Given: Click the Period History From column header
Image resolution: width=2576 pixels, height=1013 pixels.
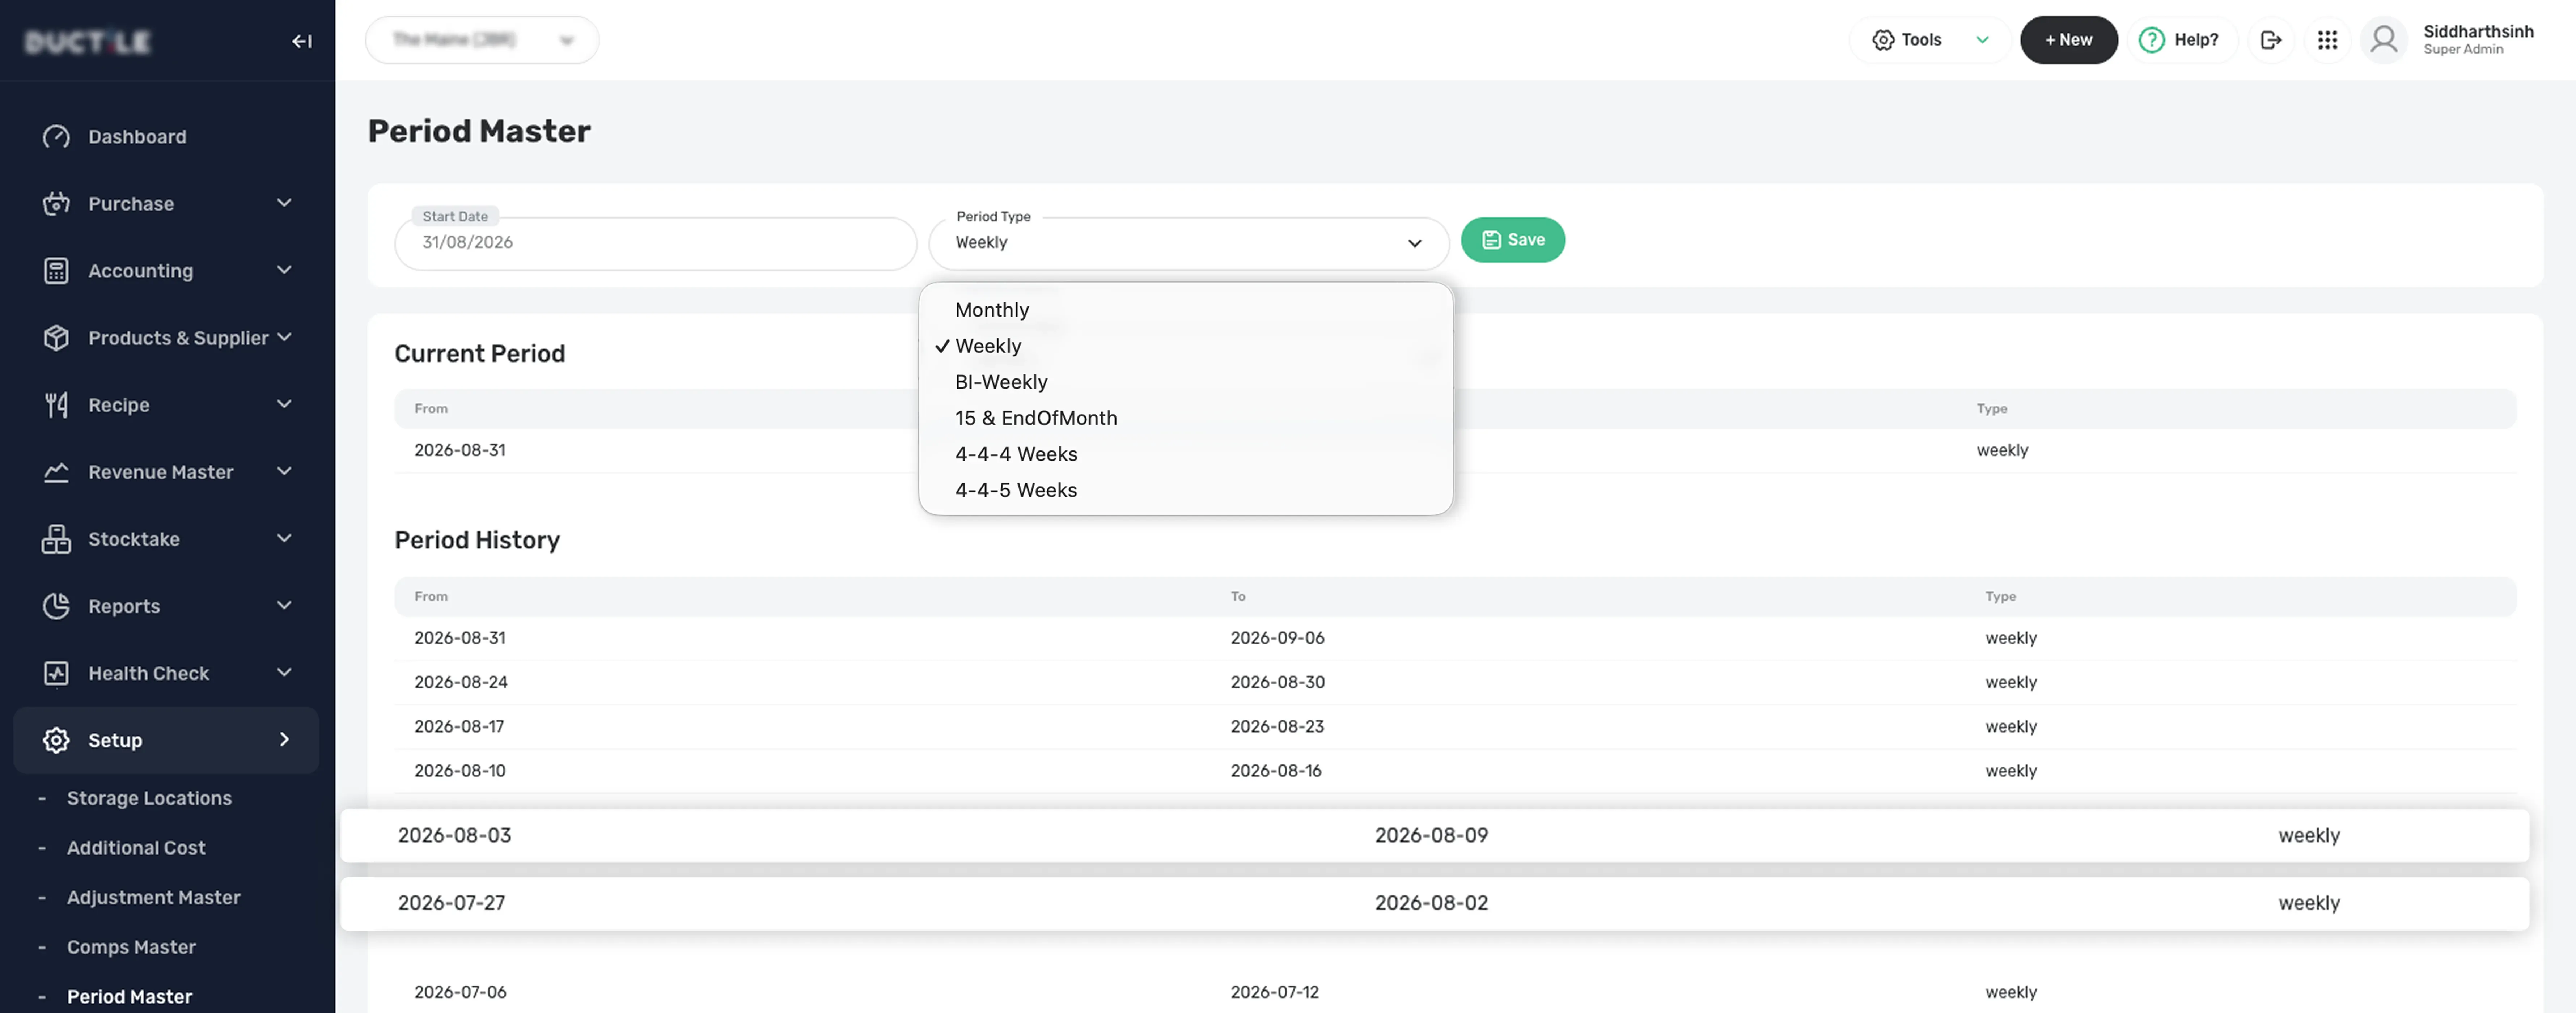Looking at the screenshot, I should click(x=431, y=597).
